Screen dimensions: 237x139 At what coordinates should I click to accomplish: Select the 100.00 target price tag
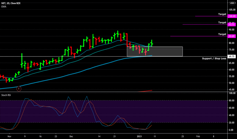pos(232,16)
